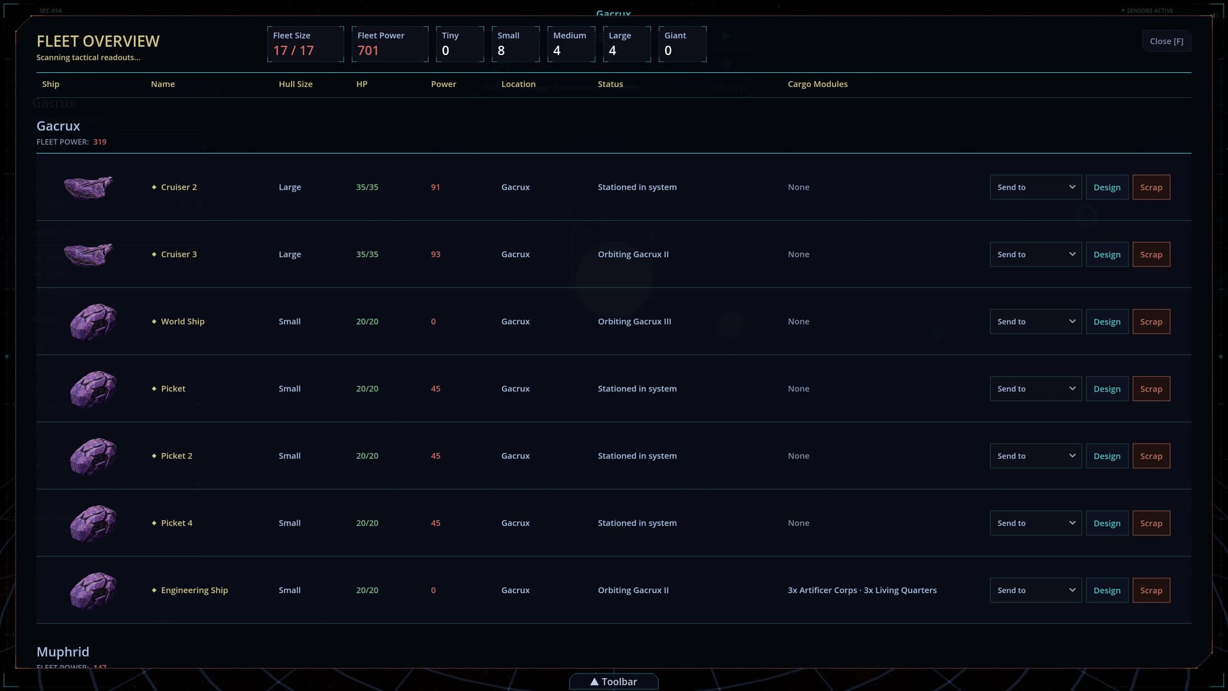Scrap the Picket ship
The image size is (1228, 691).
click(1151, 389)
